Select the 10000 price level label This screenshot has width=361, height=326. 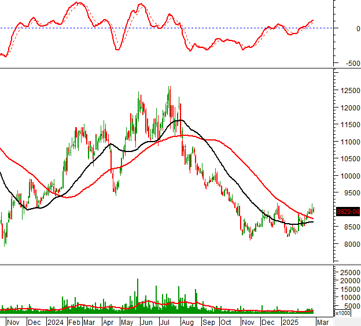point(348,176)
